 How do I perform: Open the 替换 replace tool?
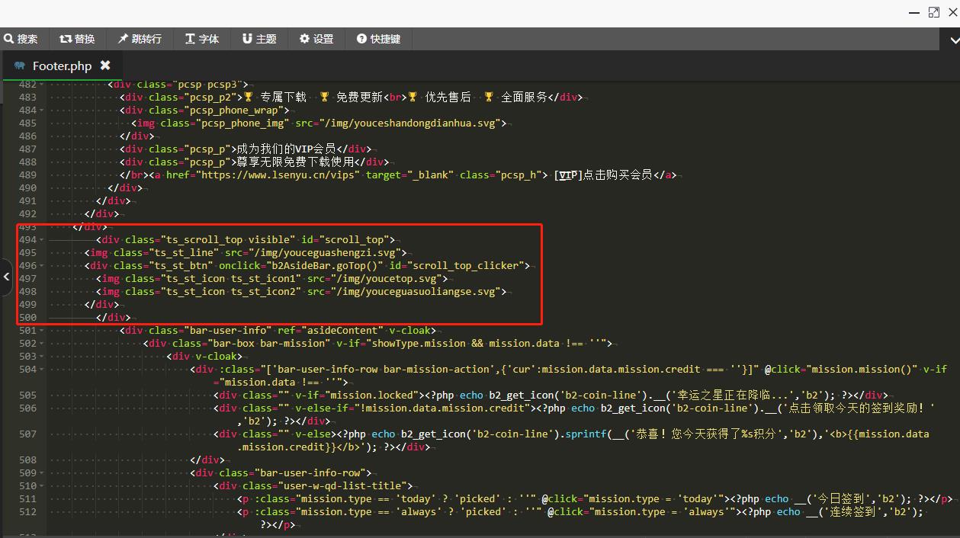77,39
